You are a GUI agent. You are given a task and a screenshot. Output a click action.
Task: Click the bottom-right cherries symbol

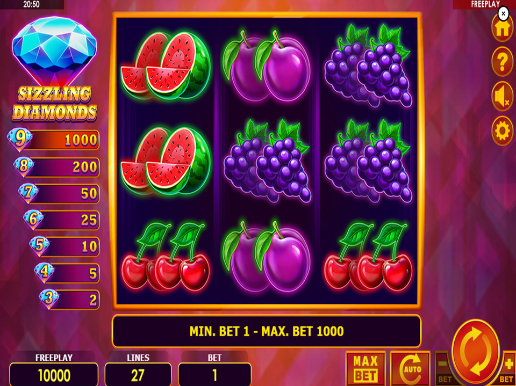pos(368,257)
